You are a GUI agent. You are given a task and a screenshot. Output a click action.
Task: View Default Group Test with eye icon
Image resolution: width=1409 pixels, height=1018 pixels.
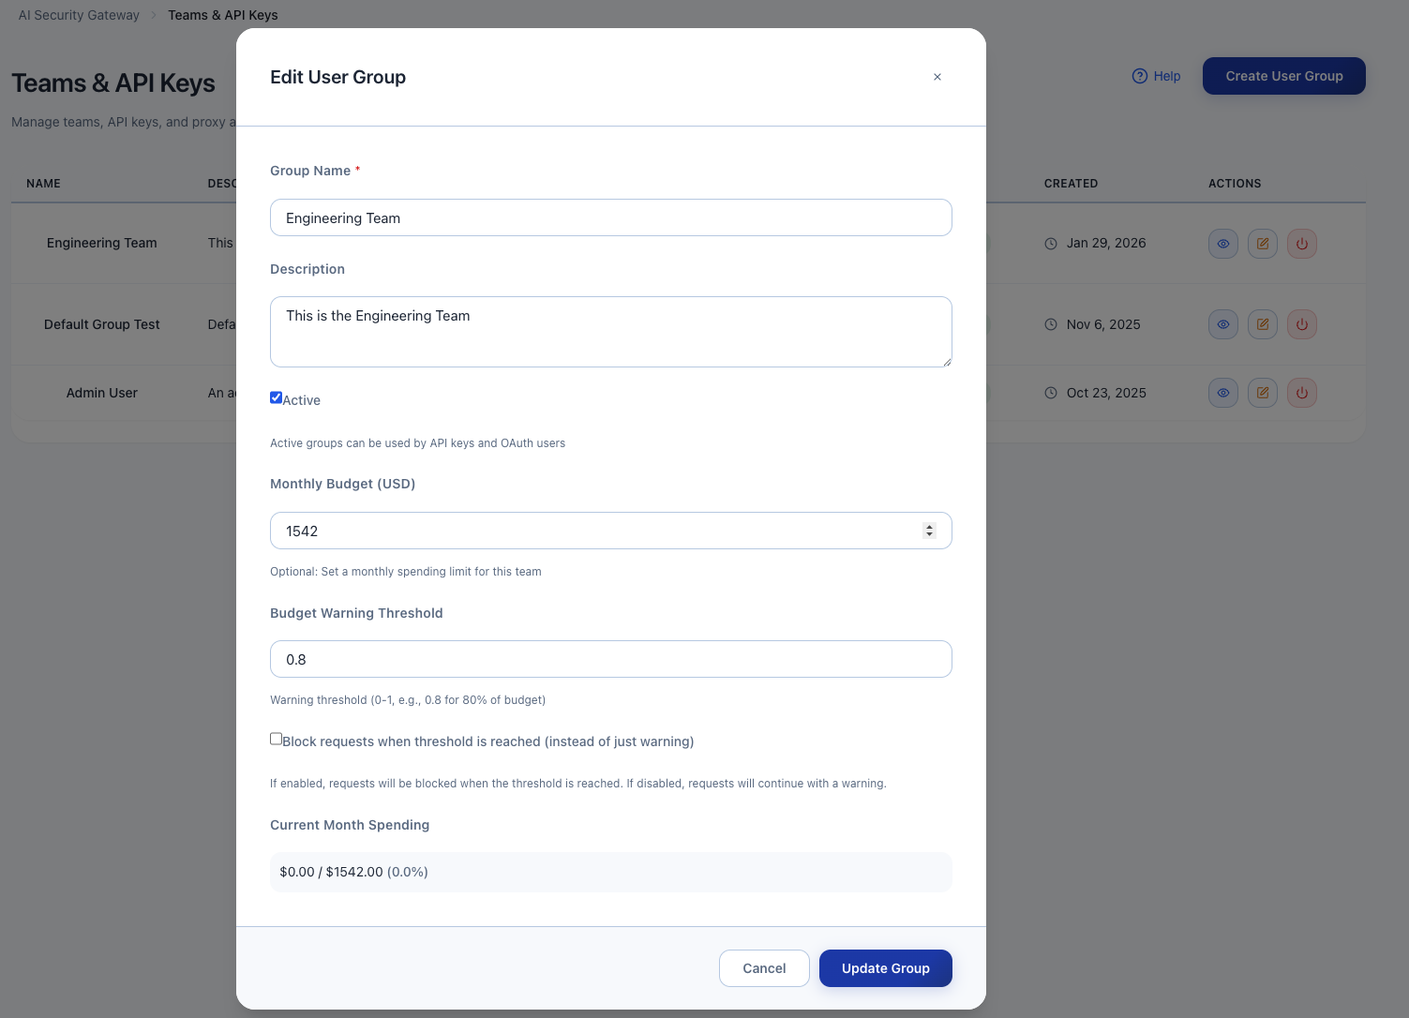(x=1222, y=324)
